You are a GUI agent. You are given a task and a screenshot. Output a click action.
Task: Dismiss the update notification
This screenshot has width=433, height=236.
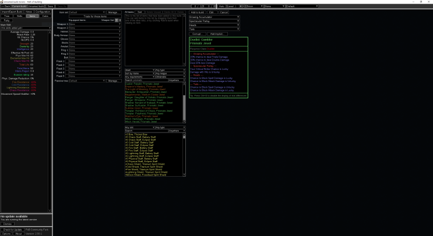8,224
